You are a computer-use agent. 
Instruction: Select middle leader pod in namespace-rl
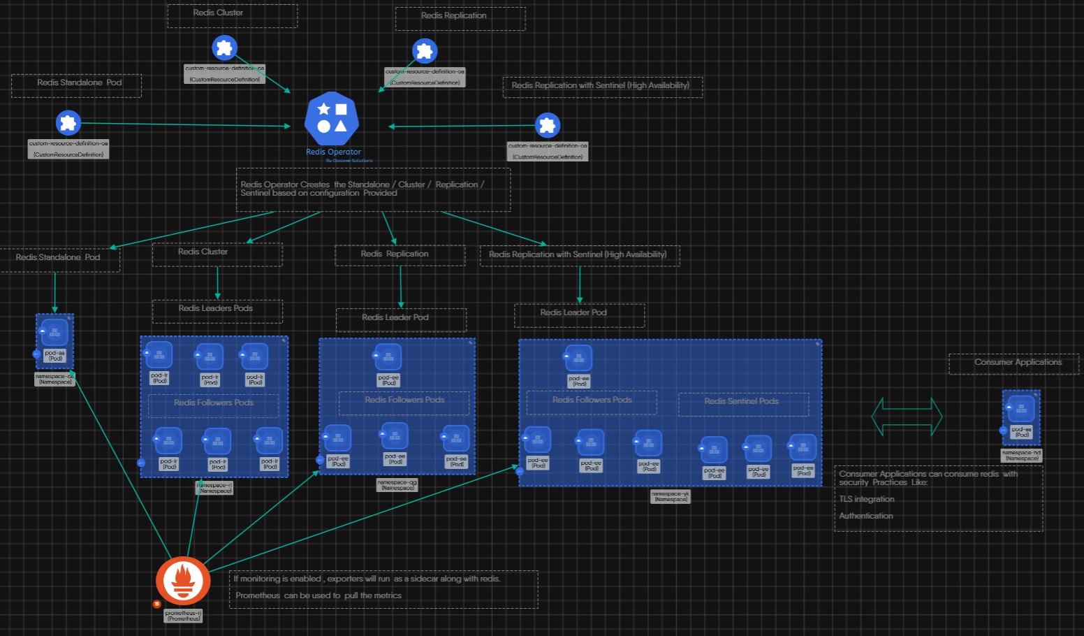[x=210, y=356]
